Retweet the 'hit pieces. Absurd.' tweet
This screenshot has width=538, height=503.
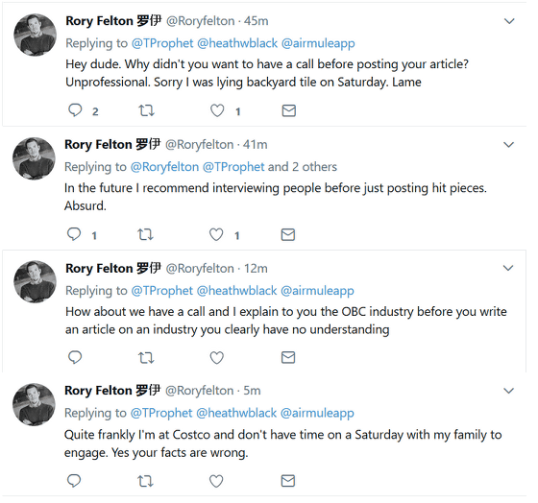coord(145,235)
